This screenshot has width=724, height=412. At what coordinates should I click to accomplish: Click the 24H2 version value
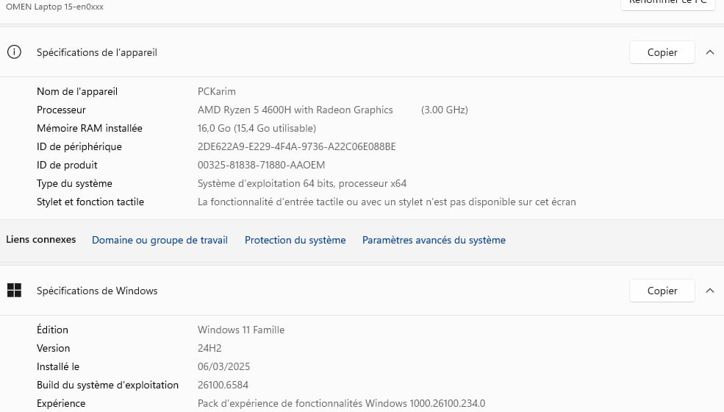pos(209,348)
